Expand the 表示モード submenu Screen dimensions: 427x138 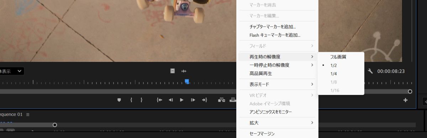point(277,84)
